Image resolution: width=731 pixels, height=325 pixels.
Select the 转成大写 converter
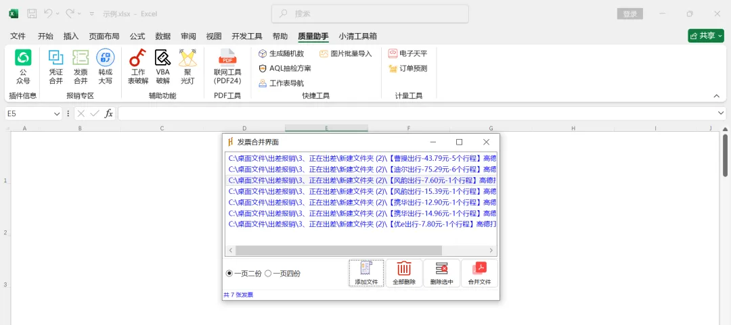coord(106,67)
